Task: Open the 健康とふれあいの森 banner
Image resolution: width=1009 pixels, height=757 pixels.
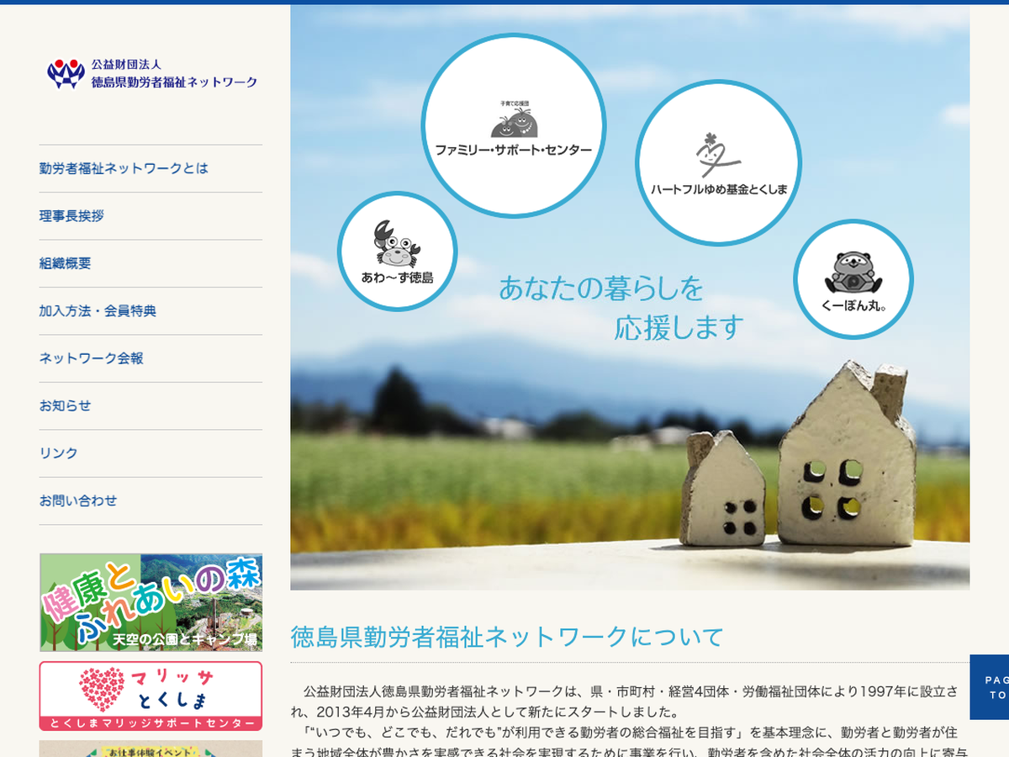Action: 151,602
